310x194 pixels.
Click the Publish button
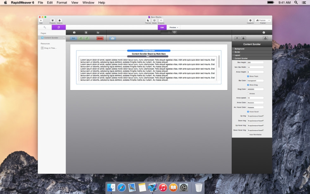[261, 20]
